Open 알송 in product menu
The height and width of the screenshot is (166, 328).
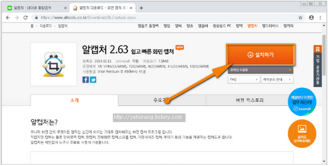coord(190,26)
